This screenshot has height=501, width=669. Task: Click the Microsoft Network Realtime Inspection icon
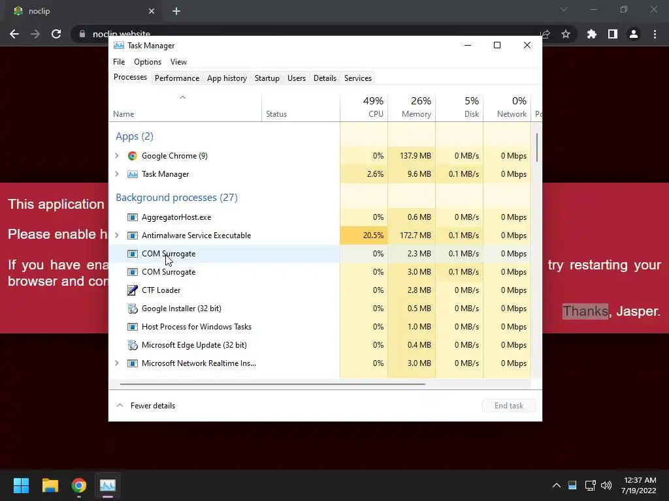(132, 363)
